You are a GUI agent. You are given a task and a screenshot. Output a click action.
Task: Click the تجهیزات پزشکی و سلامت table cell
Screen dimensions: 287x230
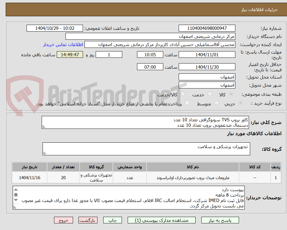(x=96, y=178)
